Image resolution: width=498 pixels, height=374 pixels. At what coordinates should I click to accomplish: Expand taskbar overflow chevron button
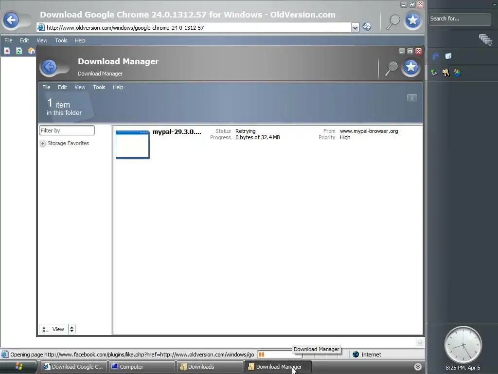pos(418,367)
